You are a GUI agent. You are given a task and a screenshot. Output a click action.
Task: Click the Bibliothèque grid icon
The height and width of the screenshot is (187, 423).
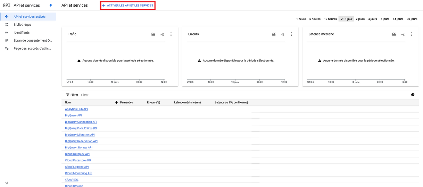[x=7, y=25]
